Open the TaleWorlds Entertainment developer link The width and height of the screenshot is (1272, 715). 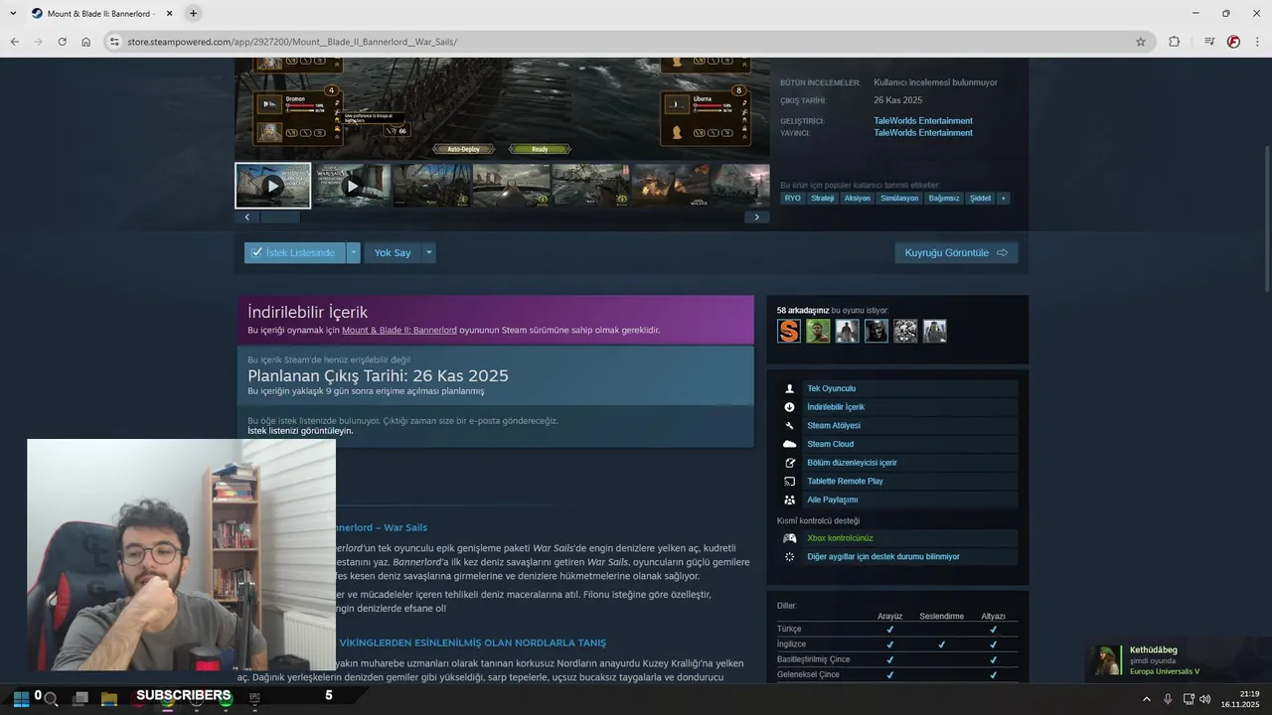[923, 121]
